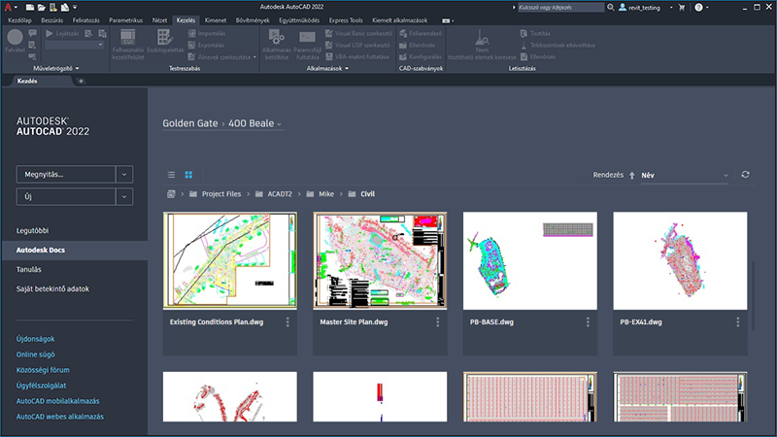Open the Név sort dropdown

[x=685, y=176]
